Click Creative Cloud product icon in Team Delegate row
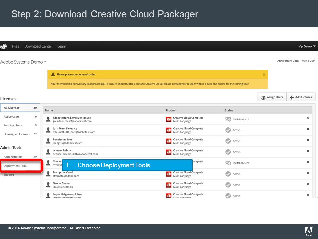The width and height of the screenshot is (318, 239). click(169, 130)
